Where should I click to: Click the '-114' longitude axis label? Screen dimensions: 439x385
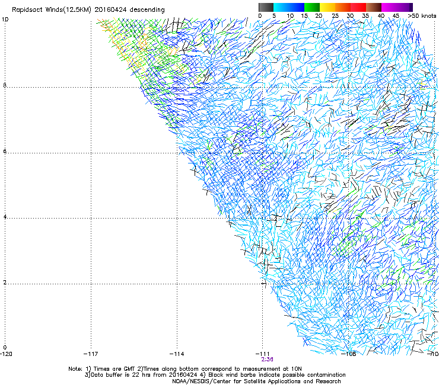177,354
